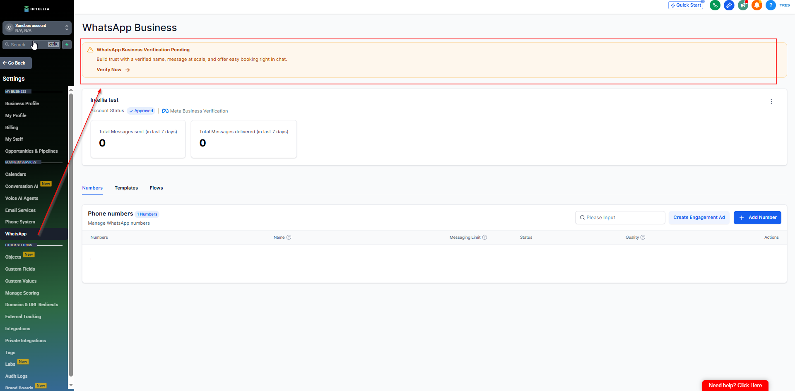Click the Go Back button

[x=16, y=63]
